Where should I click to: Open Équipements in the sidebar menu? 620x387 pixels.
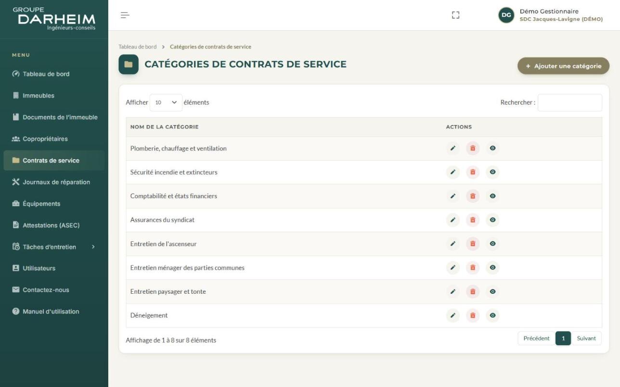pyautogui.click(x=54, y=204)
